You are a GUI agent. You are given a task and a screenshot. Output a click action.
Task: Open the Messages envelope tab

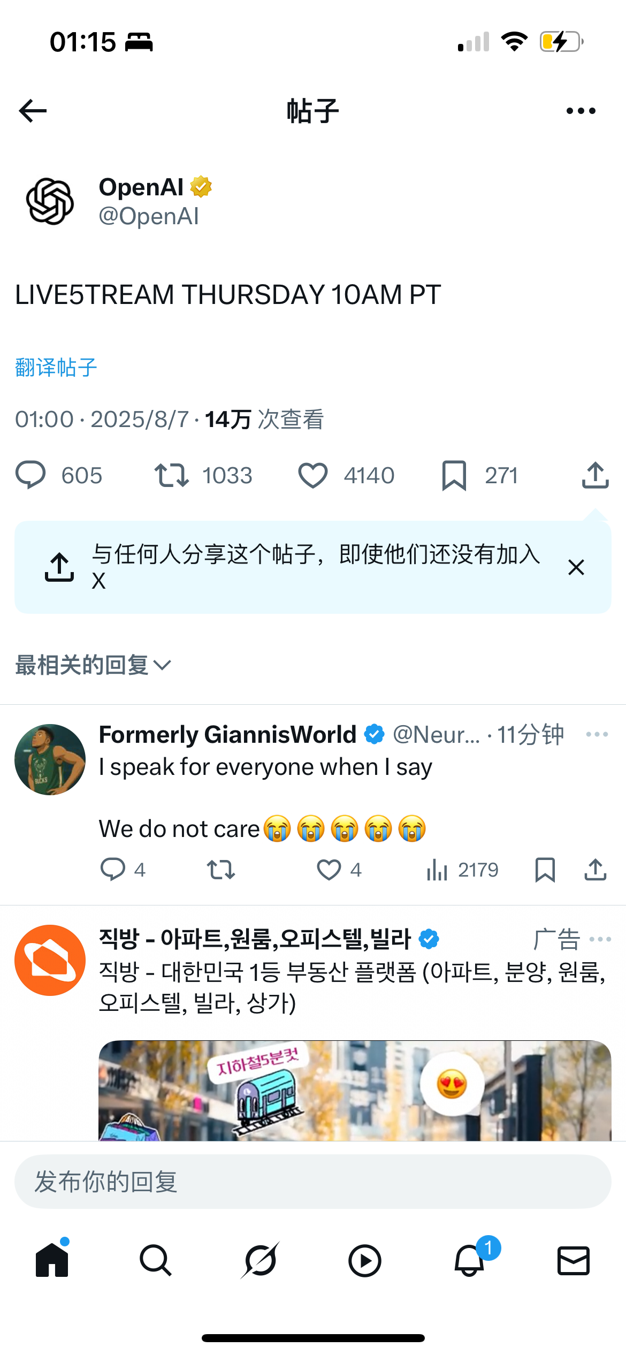tap(574, 1260)
